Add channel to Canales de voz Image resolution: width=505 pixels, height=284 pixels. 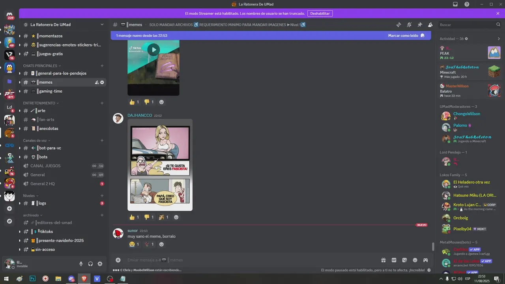(102, 140)
